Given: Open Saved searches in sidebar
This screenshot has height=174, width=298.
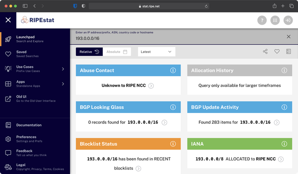Looking at the screenshot, I should pos(35,54).
